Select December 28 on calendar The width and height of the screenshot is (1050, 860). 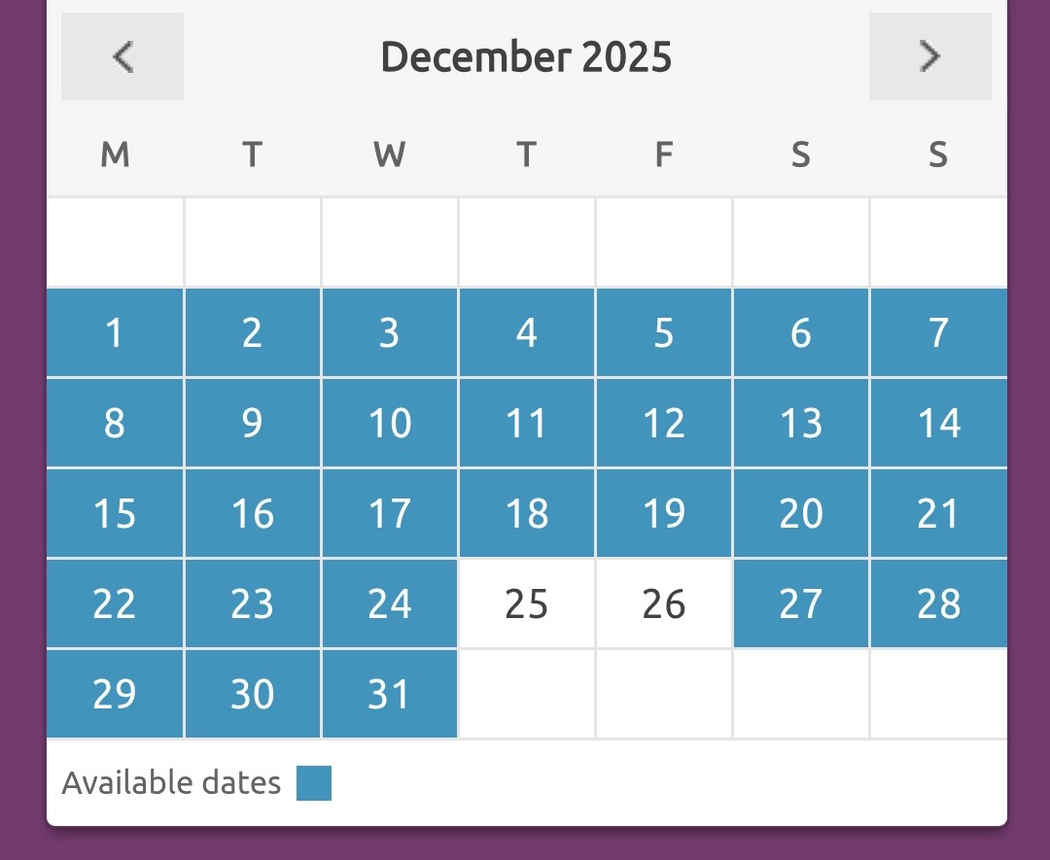tap(938, 603)
